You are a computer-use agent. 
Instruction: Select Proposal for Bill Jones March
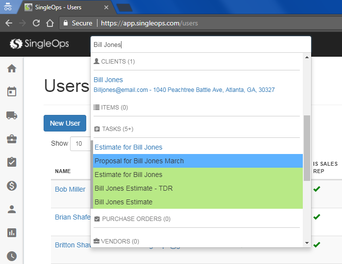coord(198,161)
